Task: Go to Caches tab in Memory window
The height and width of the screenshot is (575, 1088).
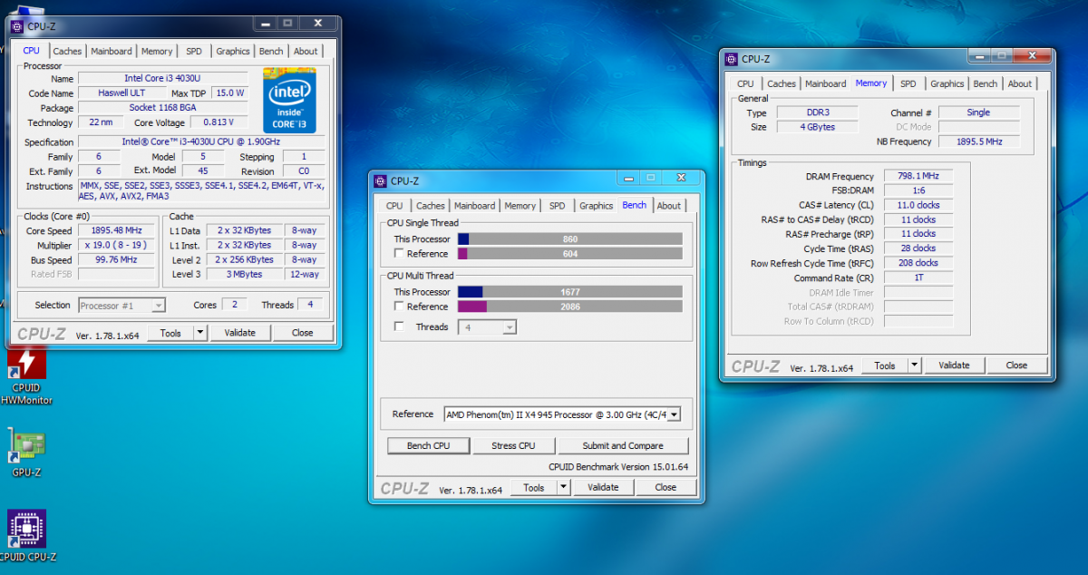Action: pos(782,84)
